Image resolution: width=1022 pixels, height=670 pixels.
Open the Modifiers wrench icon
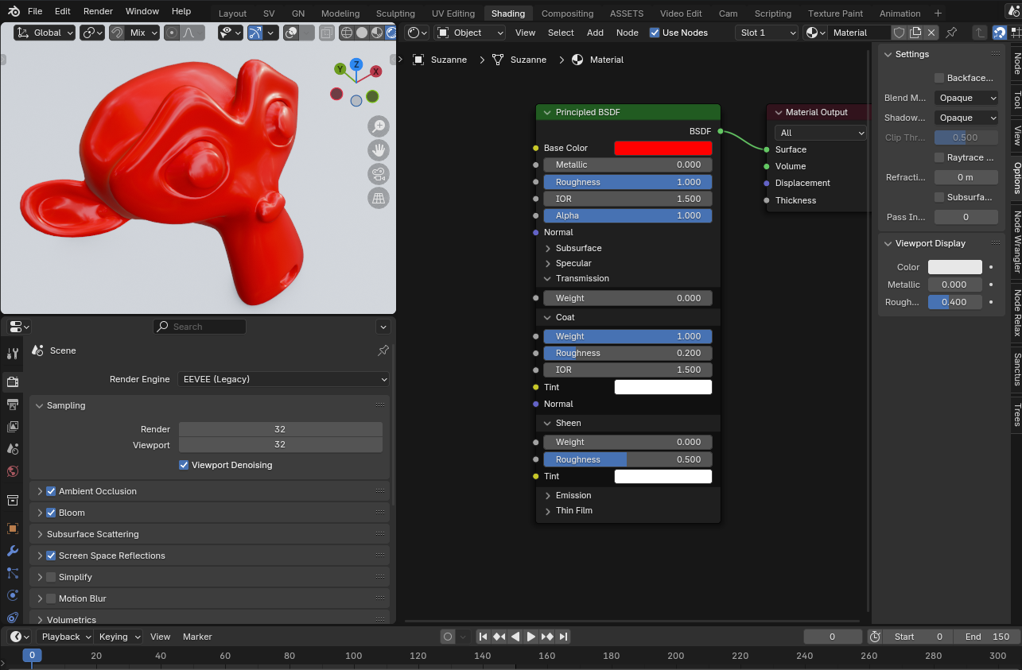pyautogui.click(x=12, y=551)
